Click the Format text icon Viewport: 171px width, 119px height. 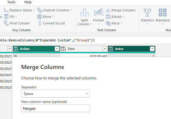pos(98,12)
